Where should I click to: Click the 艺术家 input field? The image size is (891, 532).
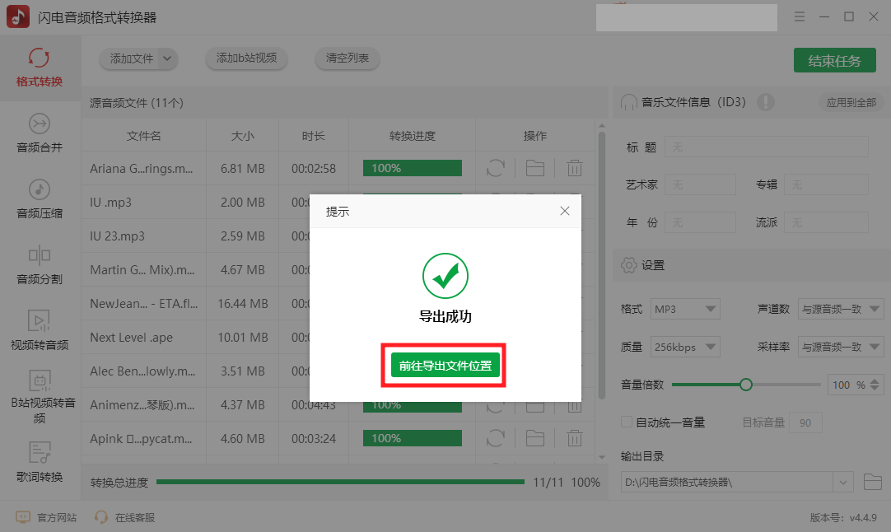pyautogui.click(x=700, y=184)
